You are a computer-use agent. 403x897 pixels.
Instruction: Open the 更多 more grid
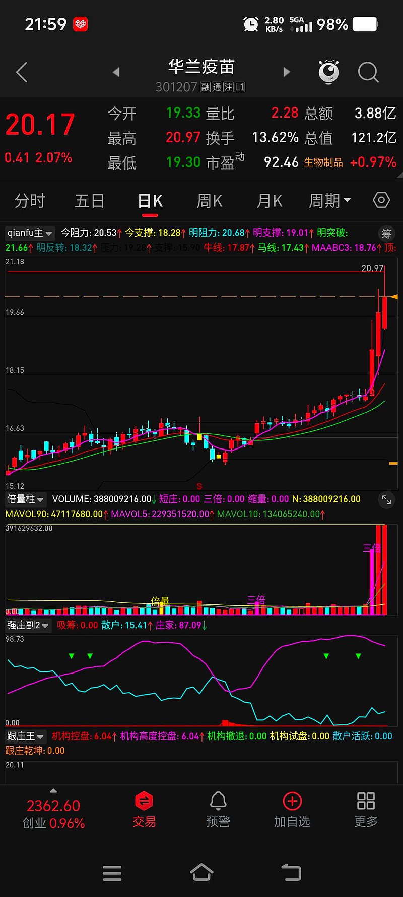(366, 809)
